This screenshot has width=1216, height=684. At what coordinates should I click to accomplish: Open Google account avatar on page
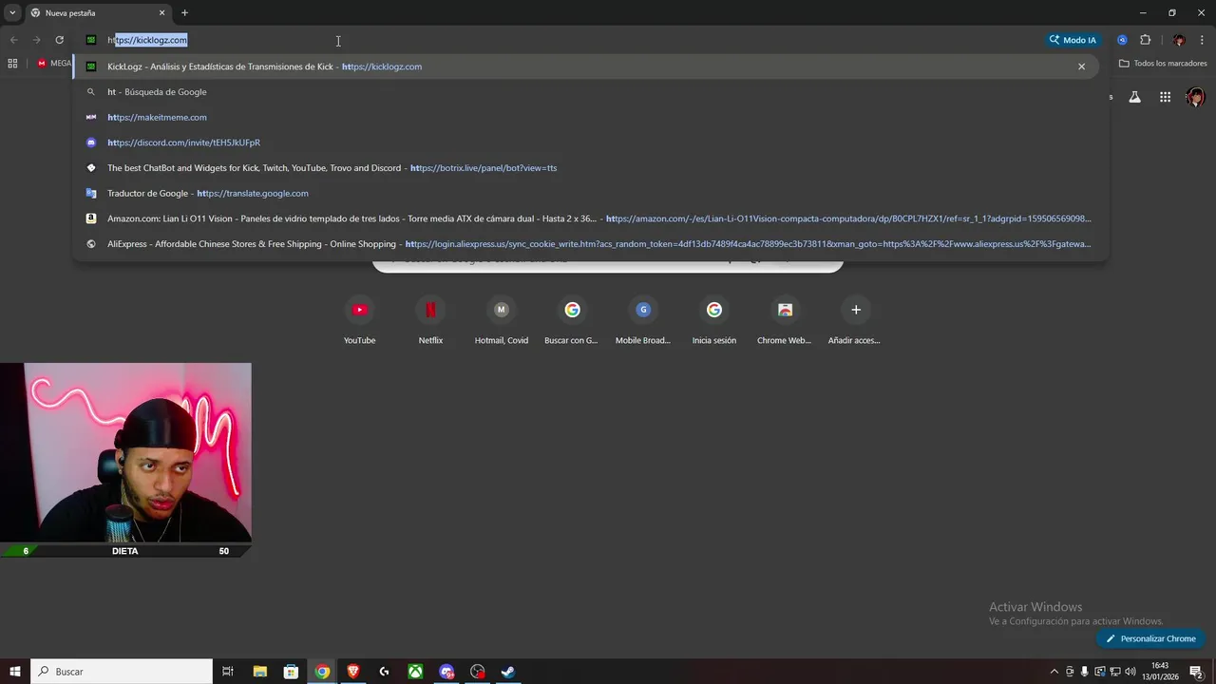point(1195,97)
